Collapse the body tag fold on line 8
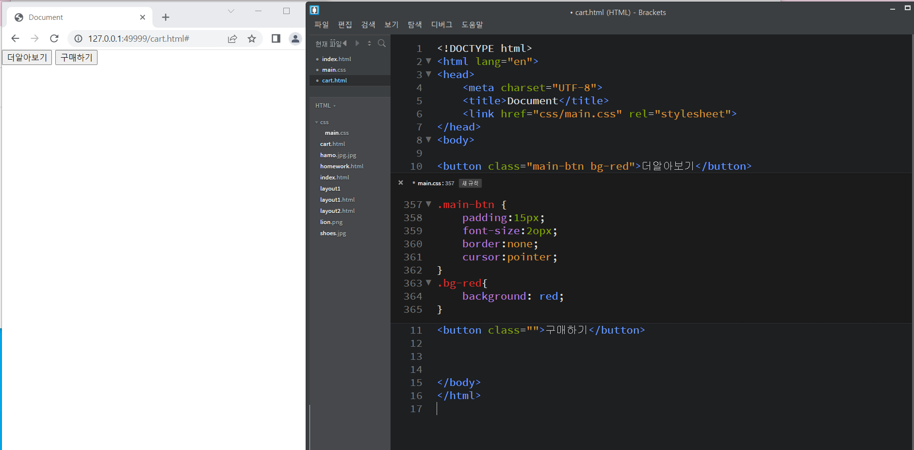 [428, 140]
